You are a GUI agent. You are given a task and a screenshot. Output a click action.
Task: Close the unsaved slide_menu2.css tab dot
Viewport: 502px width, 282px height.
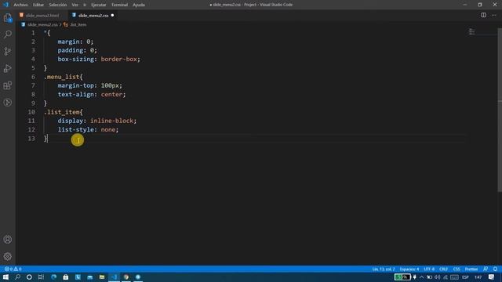pos(112,15)
